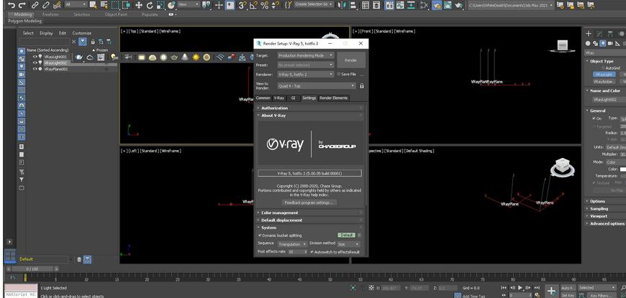Viewport: 626px width, 298px height.
Task: Click the lock icon in Scene Explorer toolbar
Action: point(93,42)
